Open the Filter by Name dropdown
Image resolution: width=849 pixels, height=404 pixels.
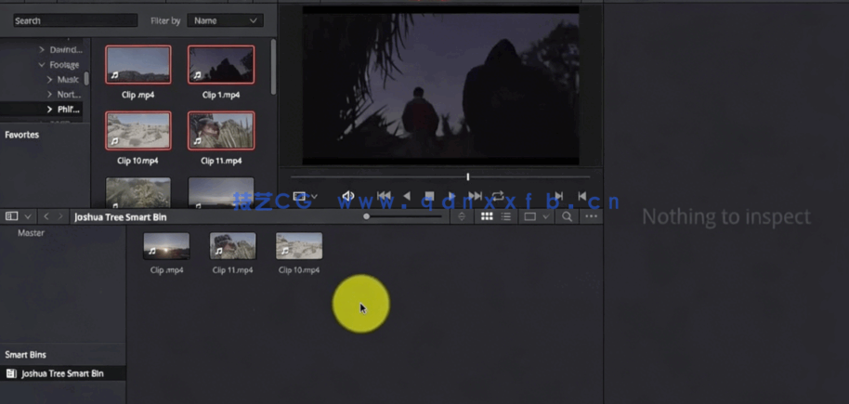pyautogui.click(x=225, y=20)
